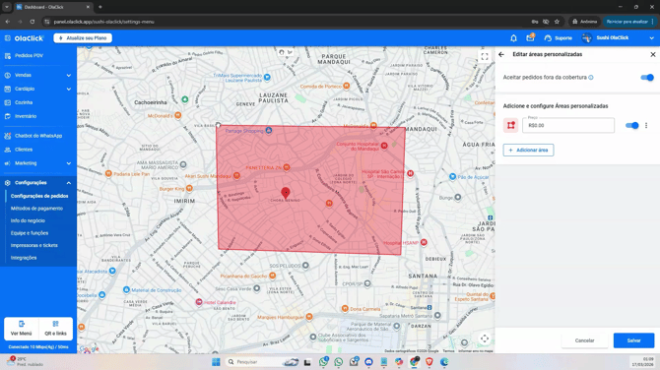Open Inventário in sidebar
The image size is (660, 370).
click(x=26, y=116)
